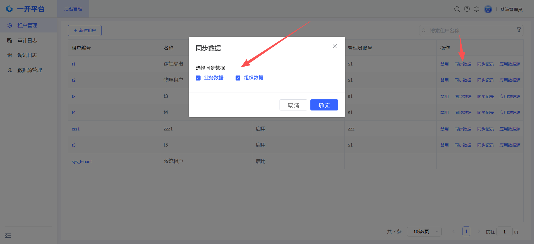Viewport: 534px width, 244px height.
Task: Click 禁用 for tenant t5
Action: coord(444,145)
